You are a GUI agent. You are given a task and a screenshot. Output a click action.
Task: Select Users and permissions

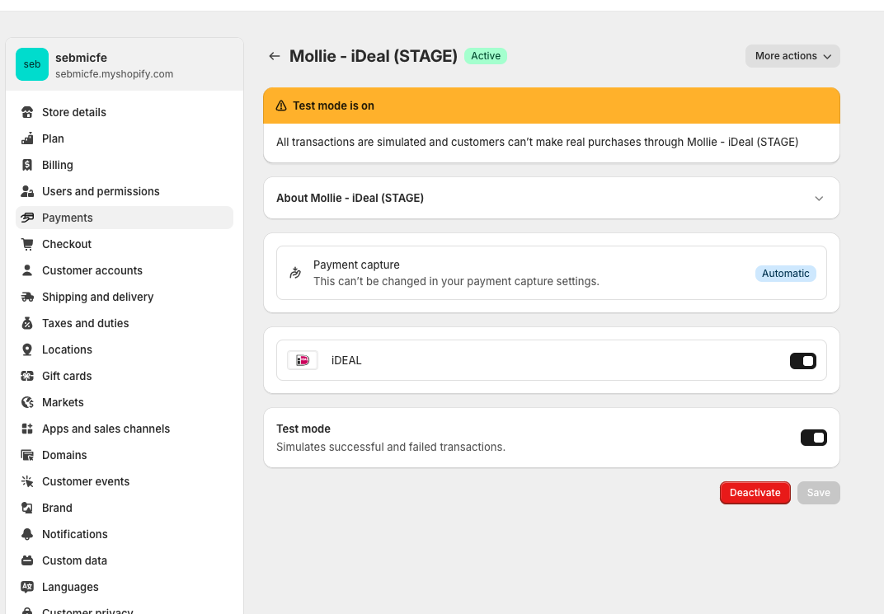click(124, 191)
